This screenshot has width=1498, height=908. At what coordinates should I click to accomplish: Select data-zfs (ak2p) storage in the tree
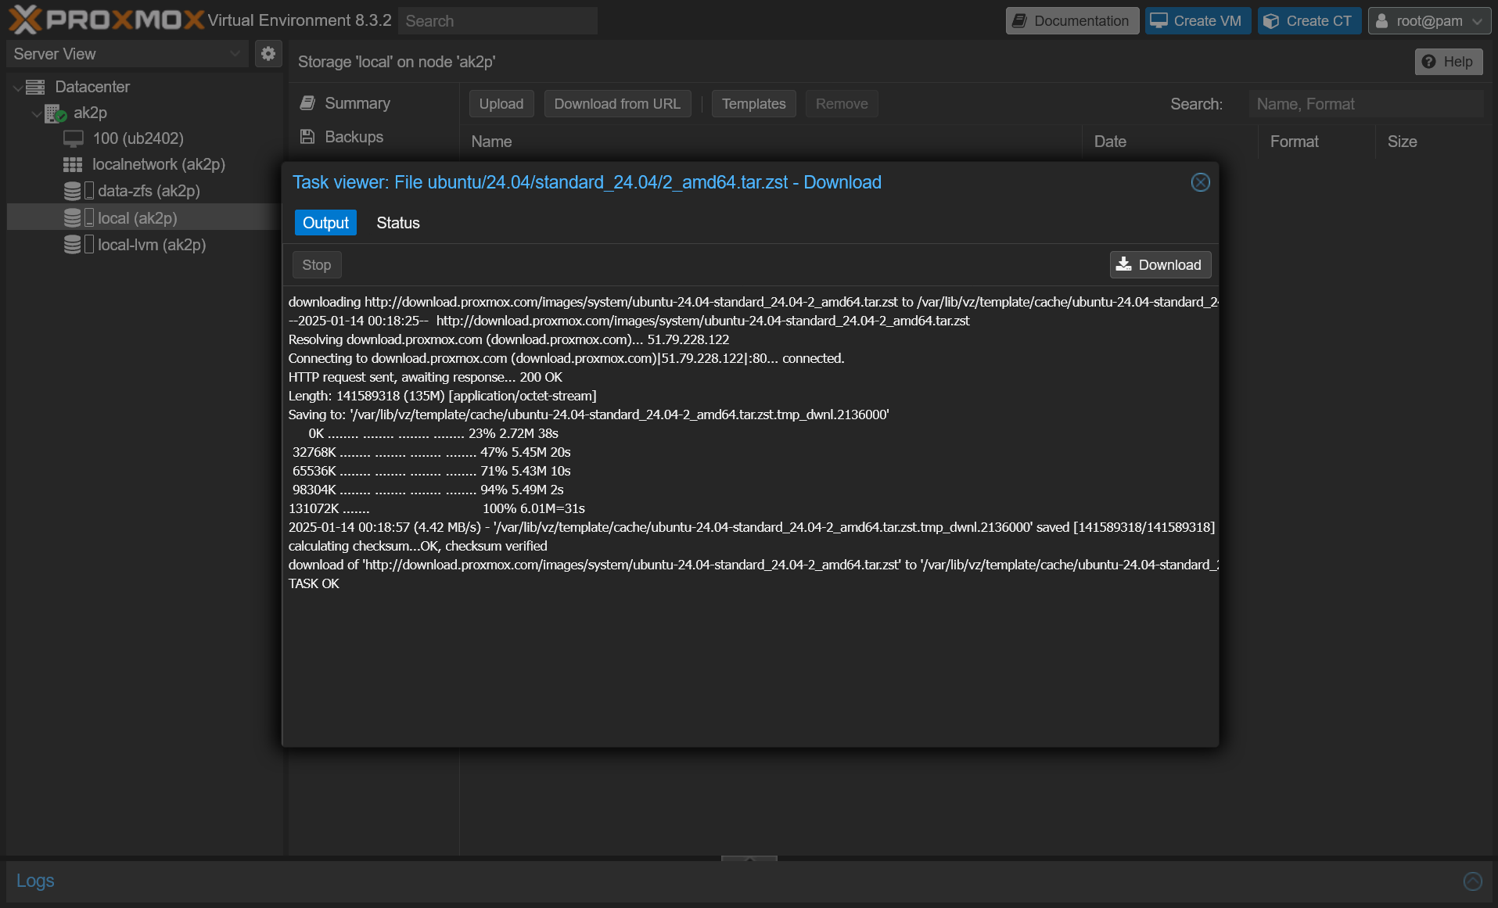coord(149,191)
